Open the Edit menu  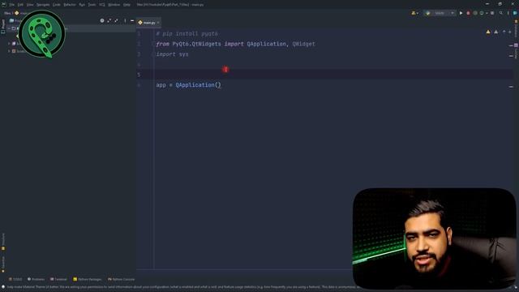tap(20, 5)
